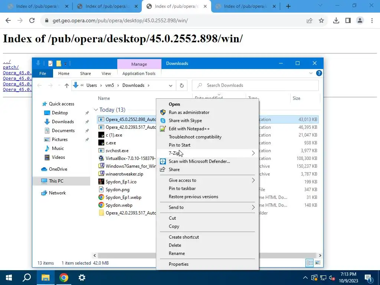
Task: Open Chrome profile avatar
Action: pyautogui.click(x=360, y=21)
